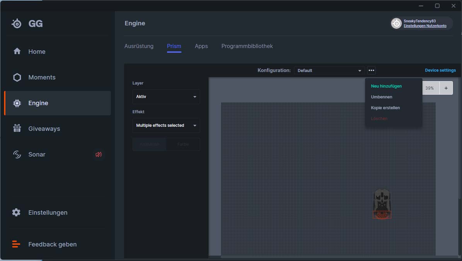The width and height of the screenshot is (462, 261).
Task: Click the Feedback geben icon
Action: tap(16, 244)
